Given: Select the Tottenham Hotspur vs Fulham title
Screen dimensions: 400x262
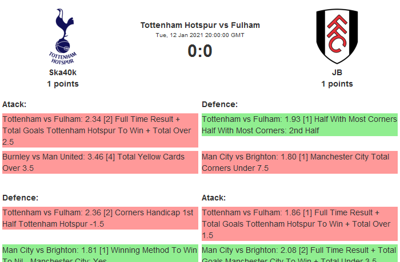Looking at the screenshot, I should [200, 25].
